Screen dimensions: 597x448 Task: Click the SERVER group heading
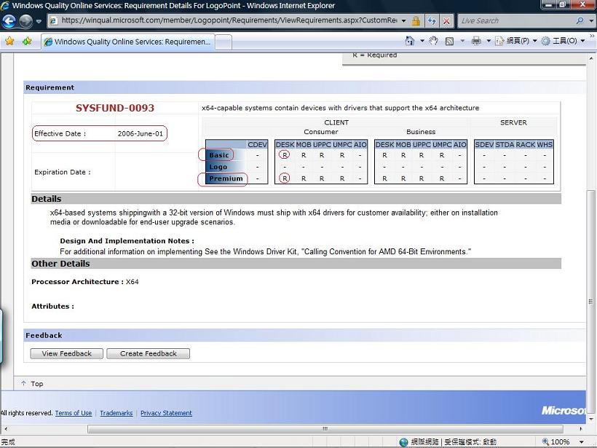tap(513, 122)
